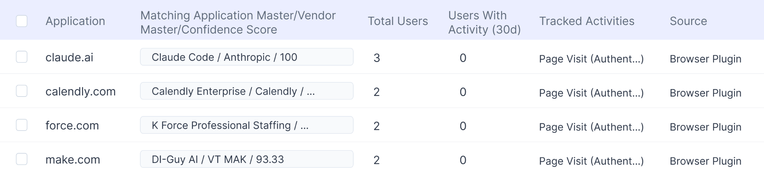This screenshot has height=176, width=764.
Task: Check the force.com row checkbox
Action: point(22,125)
